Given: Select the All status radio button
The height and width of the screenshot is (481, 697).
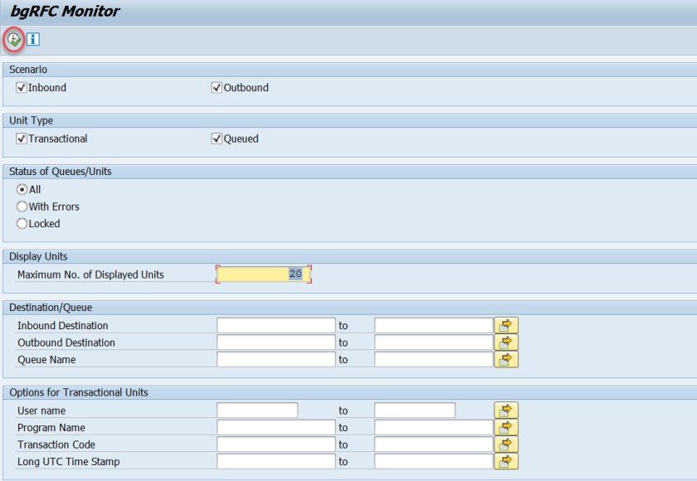Looking at the screenshot, I should (22, 190).
